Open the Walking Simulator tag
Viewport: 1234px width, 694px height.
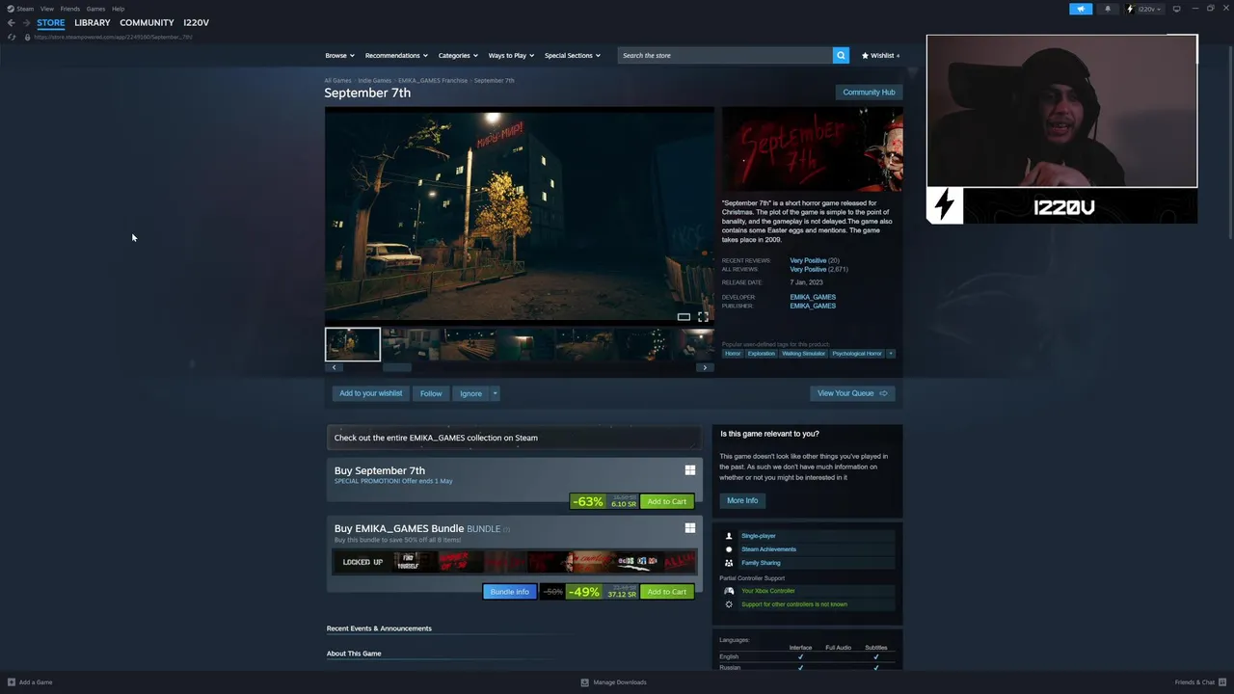(x=803, y=354)
